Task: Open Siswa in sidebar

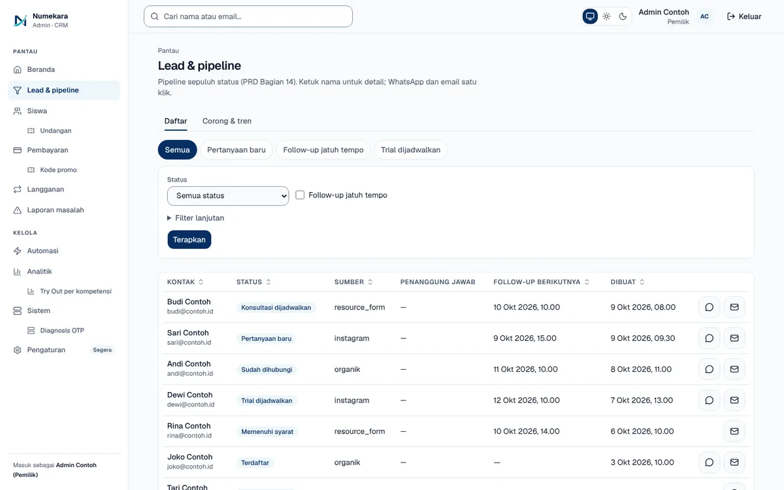Action: pyautogui.click(x=64, y=111)
